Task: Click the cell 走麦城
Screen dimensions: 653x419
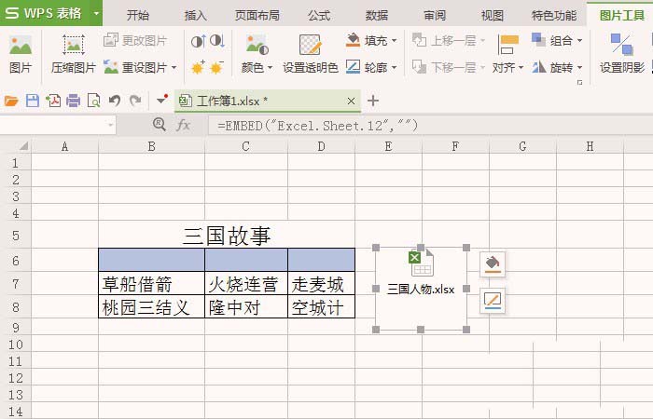Action: point(321,284)
